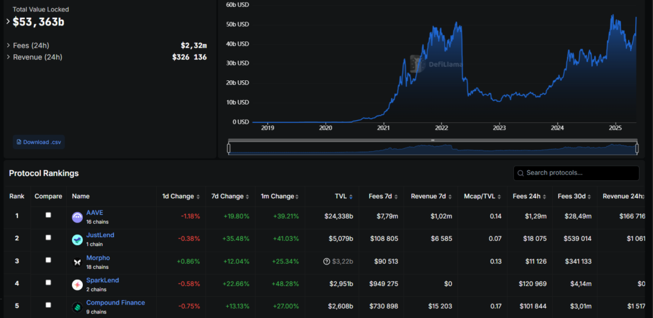Download the .csv file
Image resolution: width=653 pixels, height=318 pixels.
coord(40,141)
